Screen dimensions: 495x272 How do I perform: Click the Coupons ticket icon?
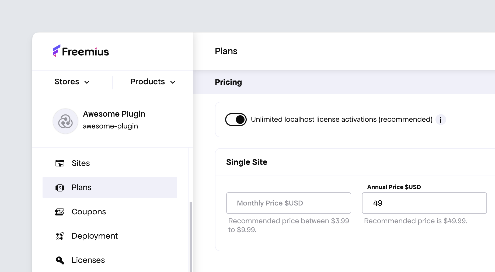pyautogui.click(x=60, y=212)
